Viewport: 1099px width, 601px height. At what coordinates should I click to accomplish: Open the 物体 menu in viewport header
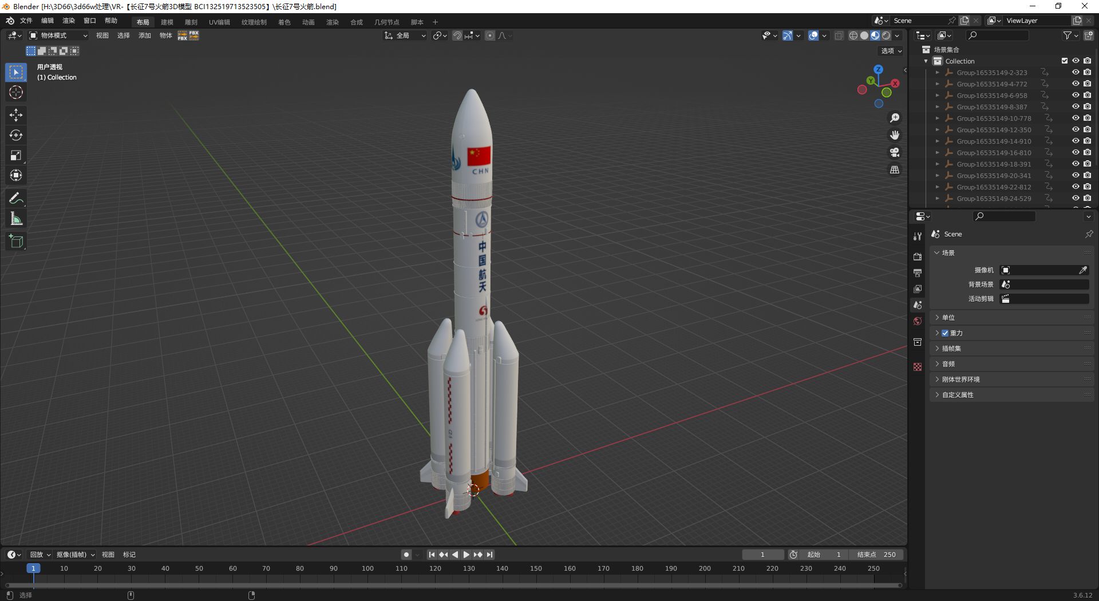166,35
